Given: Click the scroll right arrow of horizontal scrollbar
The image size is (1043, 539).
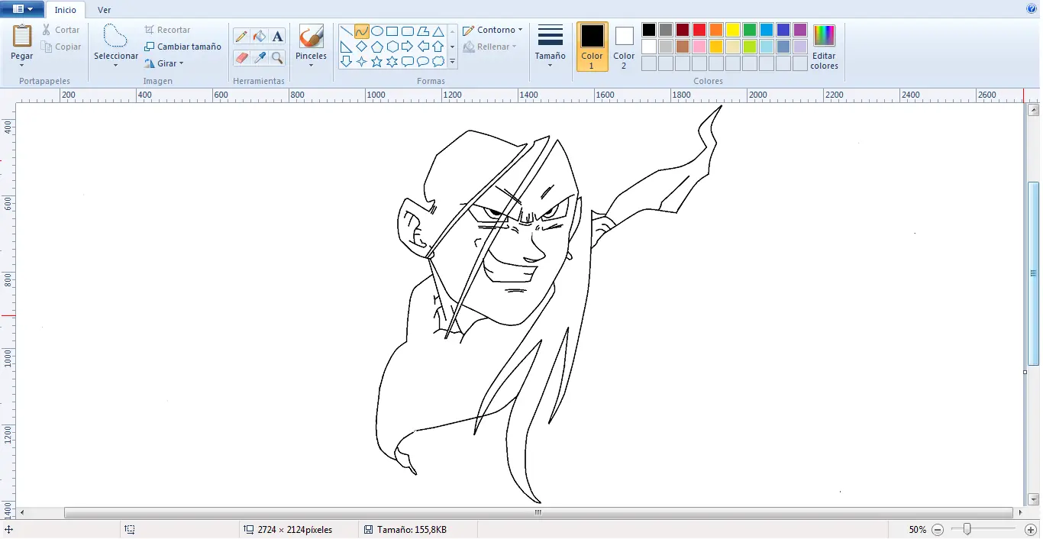Looking at the screenshot, I should (1021, 512).
